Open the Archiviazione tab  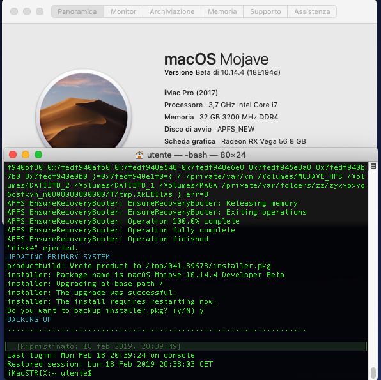tap(172, 11)
